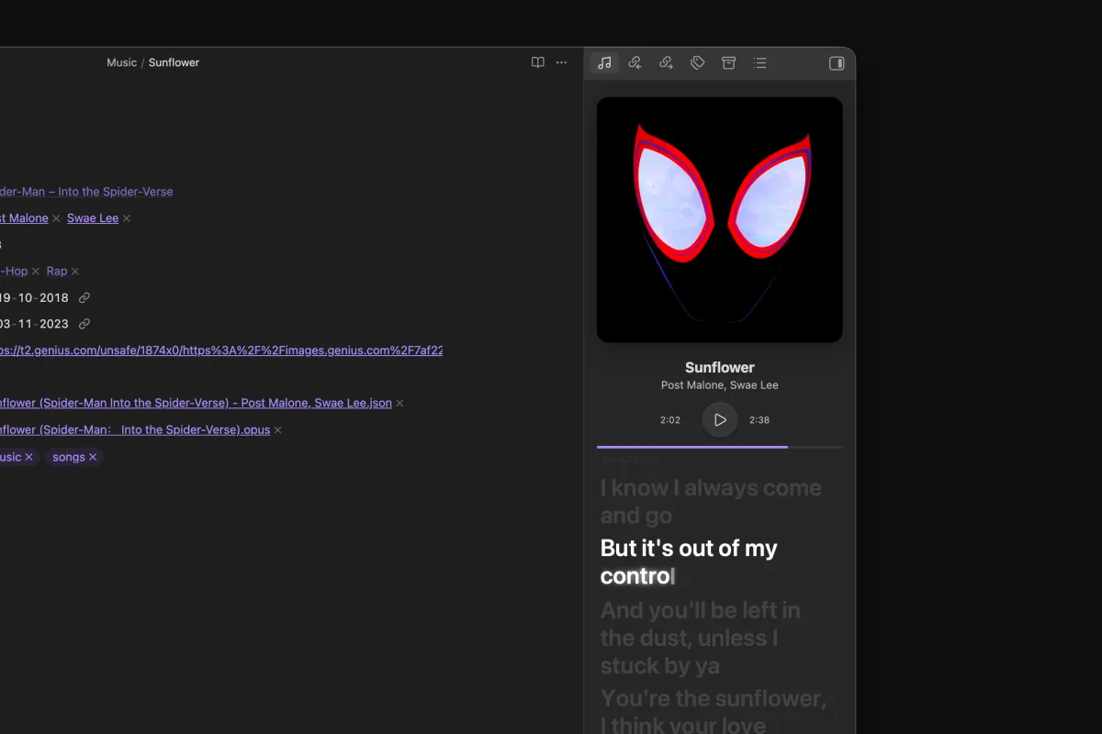
Task: Open the Rap genre link
Action: tap(57, 272)
